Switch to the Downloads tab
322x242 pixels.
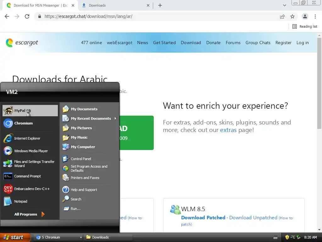[116, 5]
